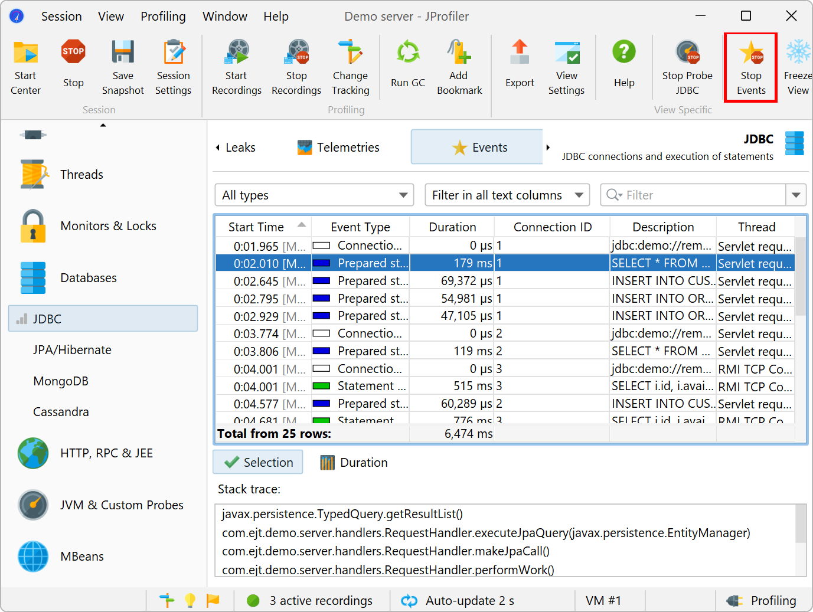813x612 pixels.
Task: Open View Settings
Action: [567, 68]
